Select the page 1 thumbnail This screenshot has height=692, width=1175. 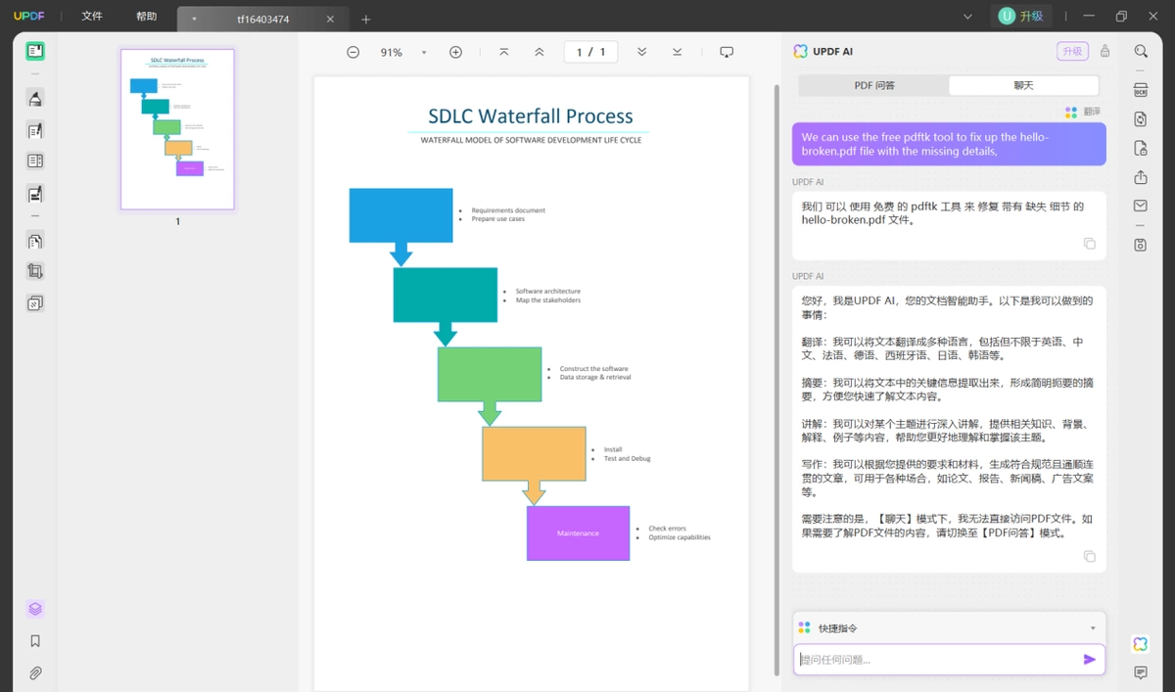point(177,129)
